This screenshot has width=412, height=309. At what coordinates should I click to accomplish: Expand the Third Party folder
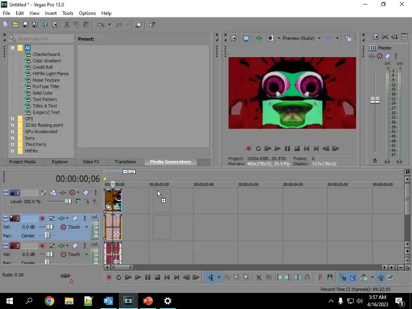tap(12, 144)
